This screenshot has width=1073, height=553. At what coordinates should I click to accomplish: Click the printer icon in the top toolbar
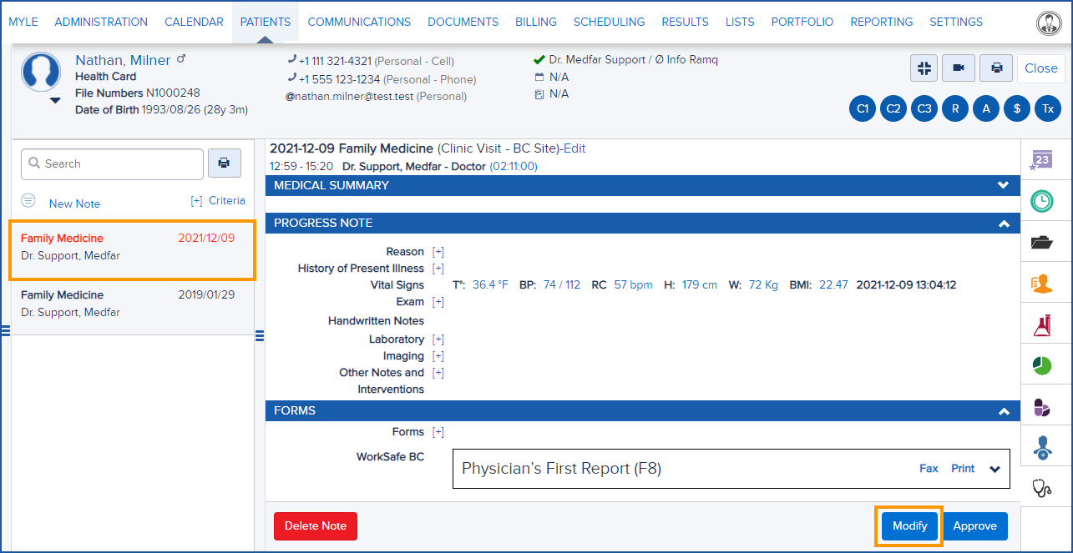pos(995,68)
